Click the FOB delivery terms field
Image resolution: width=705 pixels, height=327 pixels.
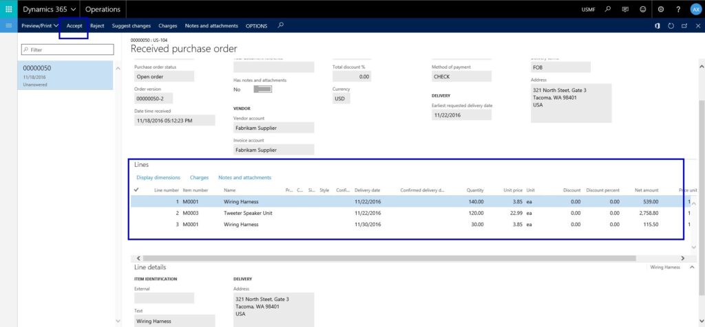click(x=560, y=67)
